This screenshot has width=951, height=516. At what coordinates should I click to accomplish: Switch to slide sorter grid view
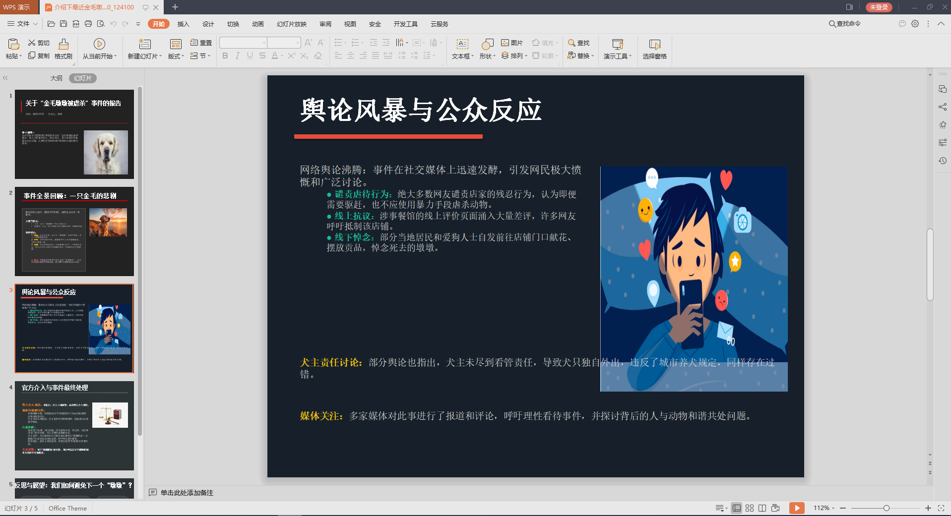750,508
